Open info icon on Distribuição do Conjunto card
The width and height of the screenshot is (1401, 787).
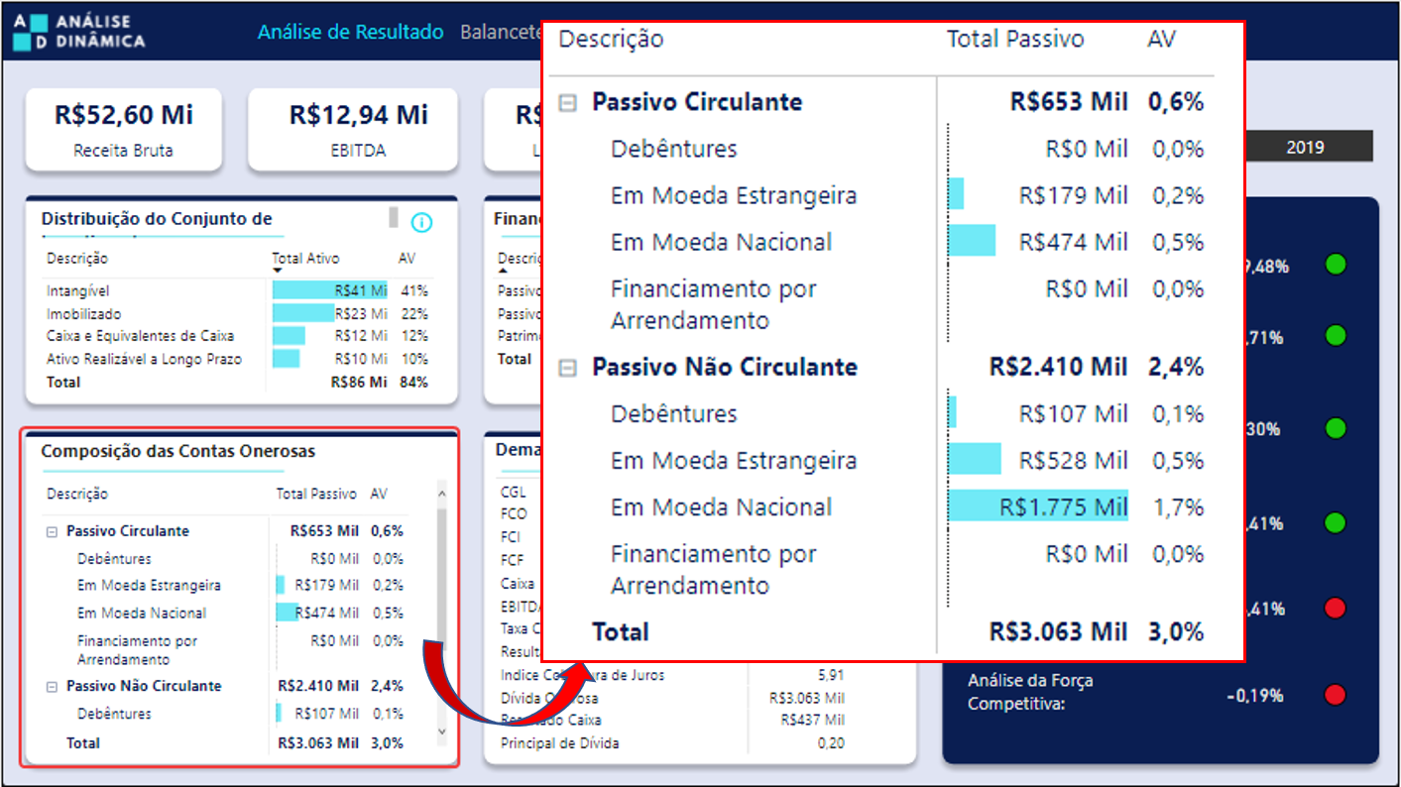(x=421, y=223)
